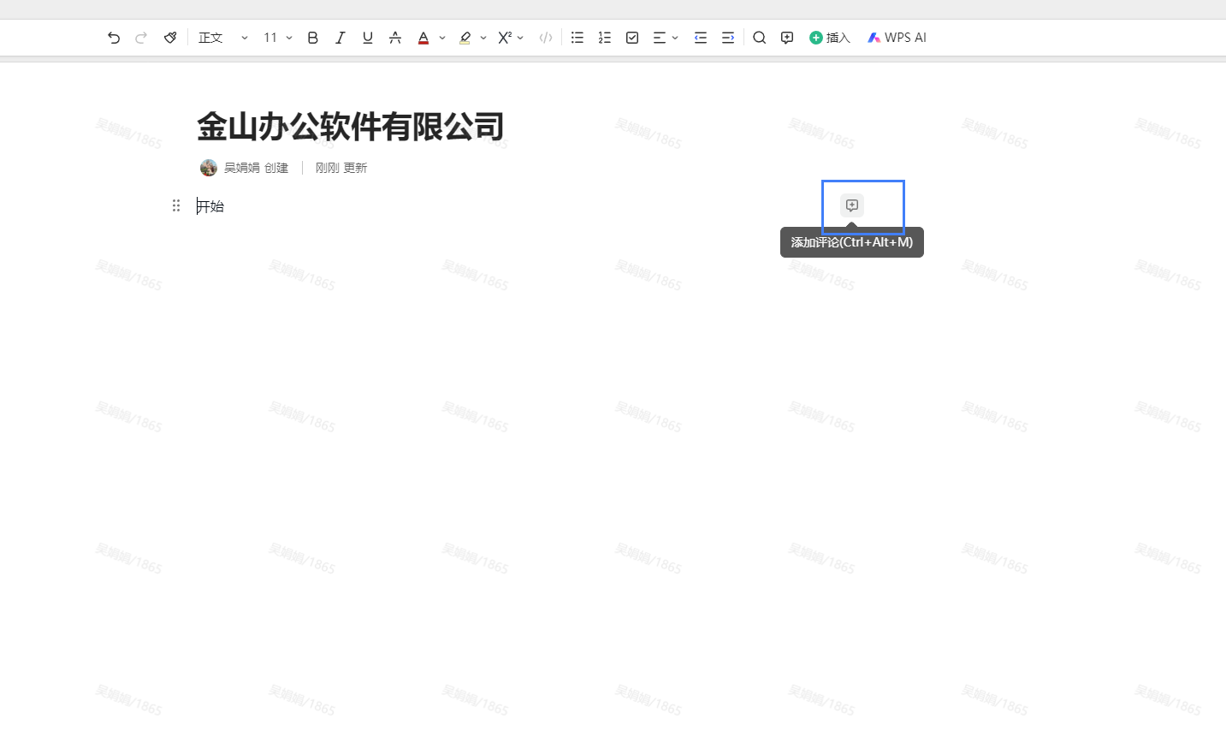Select the format painter tool

point(170,38)
